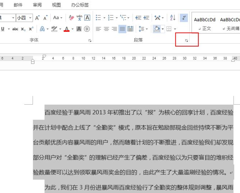Click the left indent marker on ruler
Screen dimensions: 240x193
tap(33, 61)
